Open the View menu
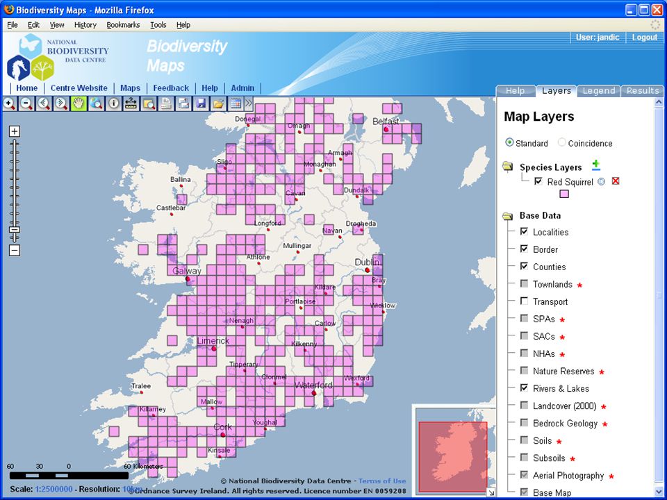This screenshot has width=667, height=500. coord(57,25)
